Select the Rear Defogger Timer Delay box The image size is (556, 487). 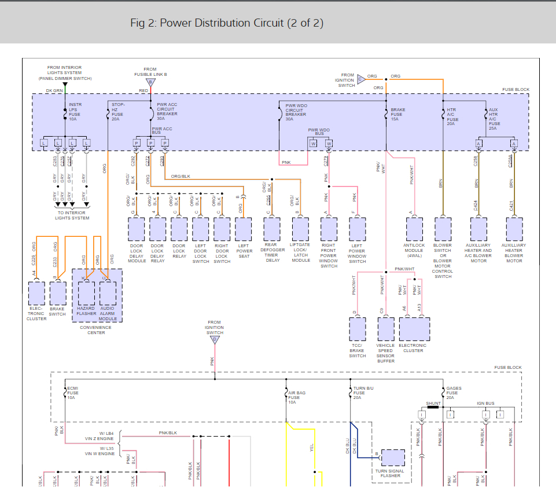[x=272, y=229]
